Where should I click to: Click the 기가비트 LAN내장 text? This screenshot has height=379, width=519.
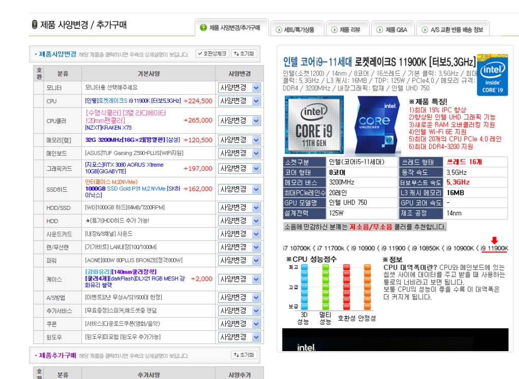point(121,247)
